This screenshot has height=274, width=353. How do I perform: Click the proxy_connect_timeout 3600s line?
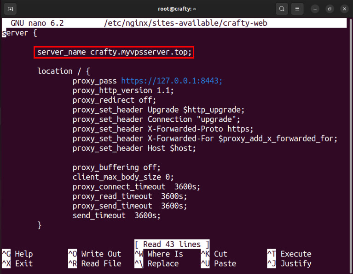pyautogui.click(x=136, y=187)
